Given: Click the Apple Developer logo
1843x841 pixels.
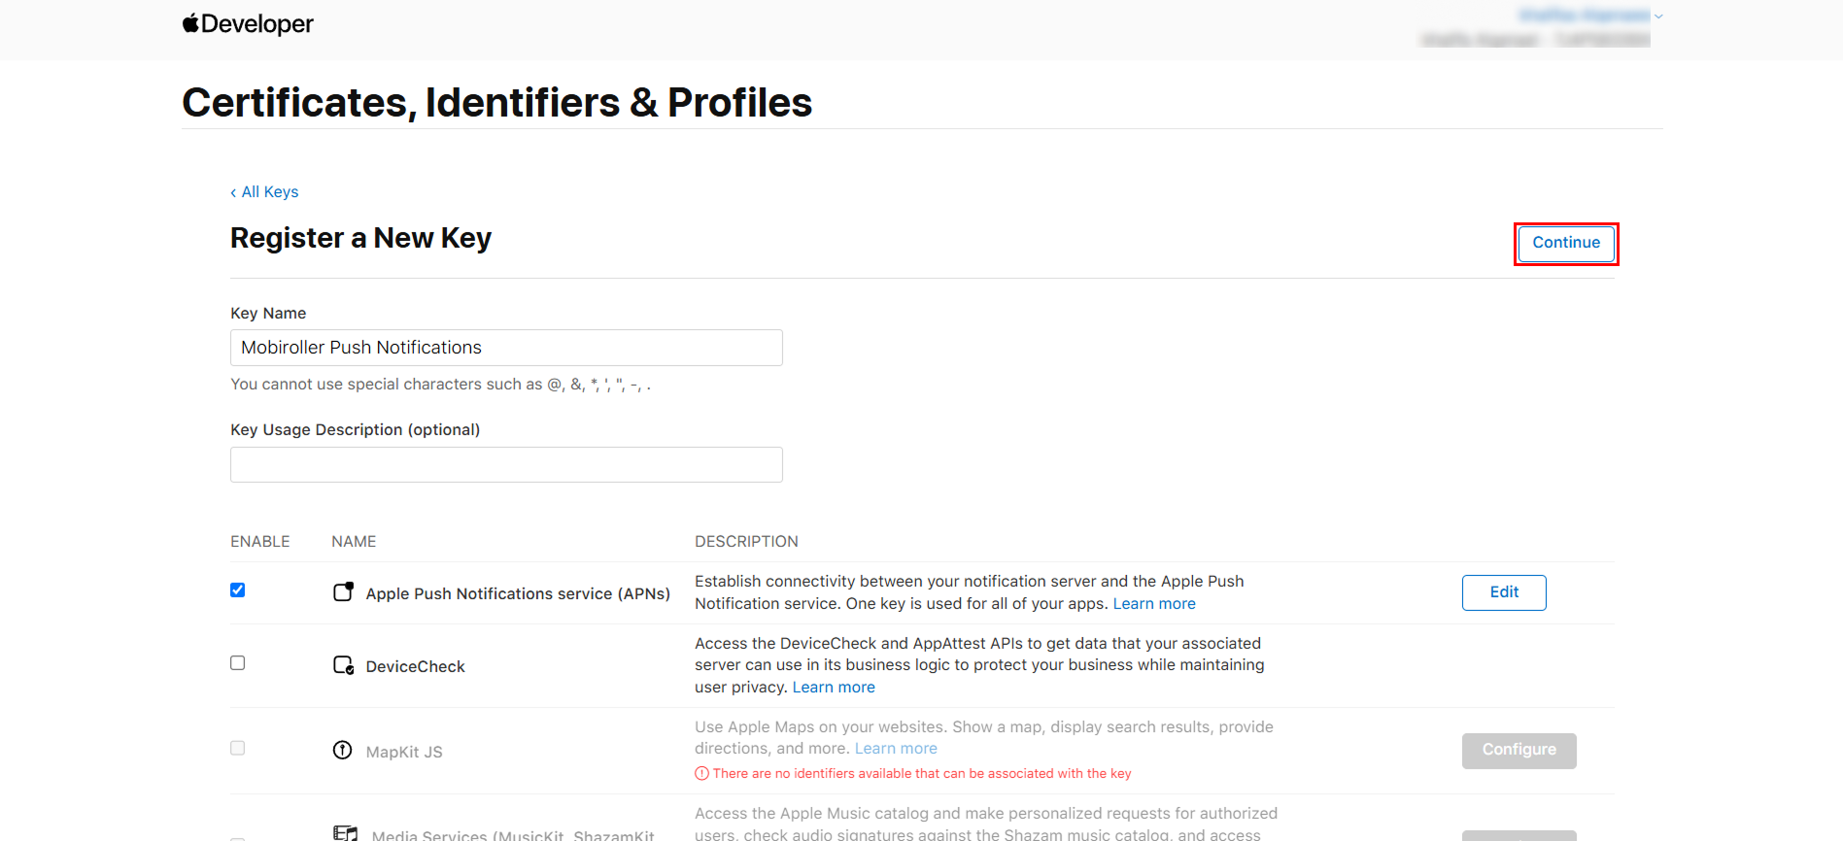Looking at the screenshot, I should coord(248,24).
